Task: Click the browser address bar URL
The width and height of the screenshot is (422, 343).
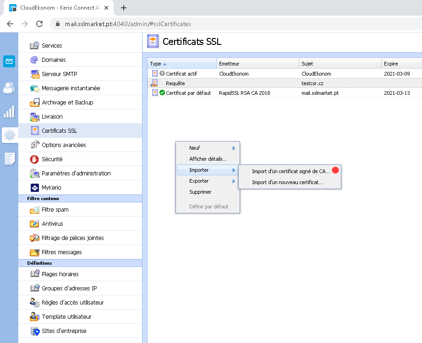Action: pyautogui.click(x=128, y=24)
